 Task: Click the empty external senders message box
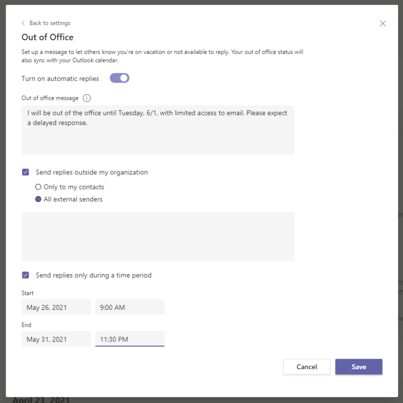tap(158, 236)
